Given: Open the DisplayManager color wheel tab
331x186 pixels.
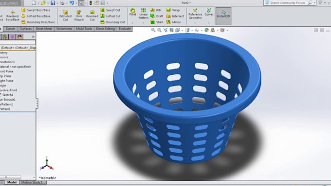Looking at the screenshot, I should (19, 37).
